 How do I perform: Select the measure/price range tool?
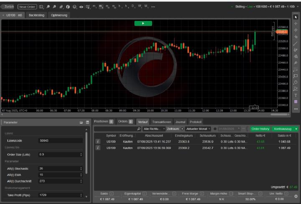pyautogui.click(x=296, y=89)
